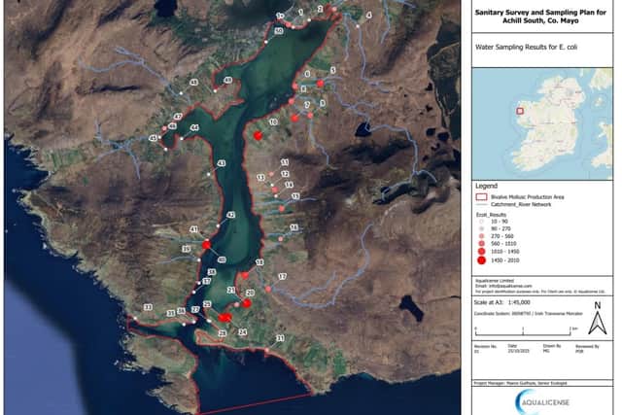Click the pink marker beside label 17
This screenshot has height=415, width=622.
pos(268,290)
